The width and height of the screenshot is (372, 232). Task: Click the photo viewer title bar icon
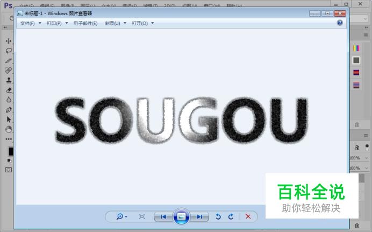[20, 13]
